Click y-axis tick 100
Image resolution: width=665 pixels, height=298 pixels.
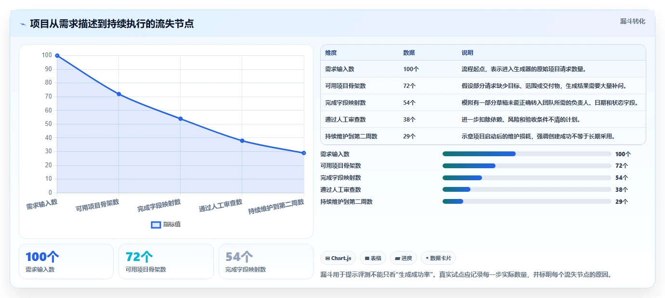pos(47,55)
